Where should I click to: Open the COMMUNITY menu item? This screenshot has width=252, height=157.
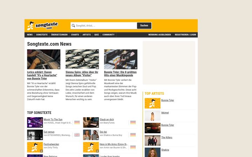(x=108, y=35)
